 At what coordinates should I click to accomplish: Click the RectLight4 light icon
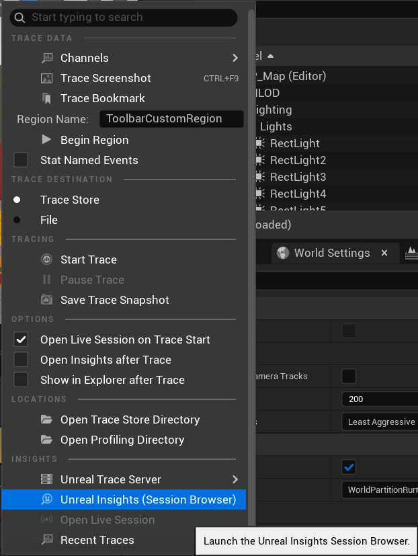click(260, 194)
